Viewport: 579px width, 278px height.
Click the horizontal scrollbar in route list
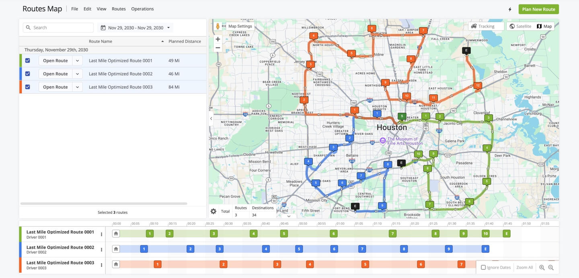[x=104, y=204]
